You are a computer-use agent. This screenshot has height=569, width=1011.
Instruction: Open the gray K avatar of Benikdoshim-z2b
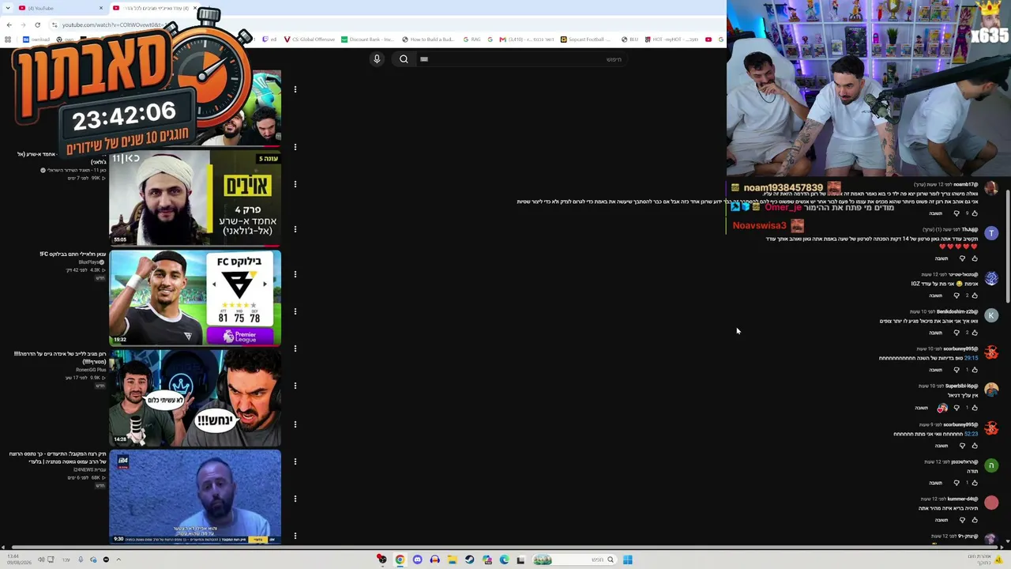(991, 315)
